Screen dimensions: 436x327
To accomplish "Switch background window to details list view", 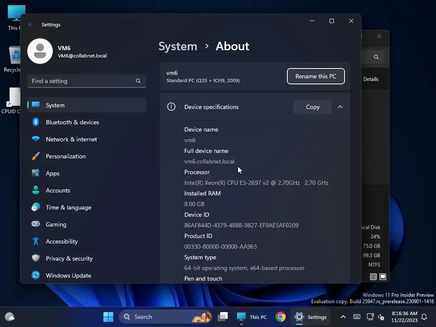I will click(x=373, y=277).
